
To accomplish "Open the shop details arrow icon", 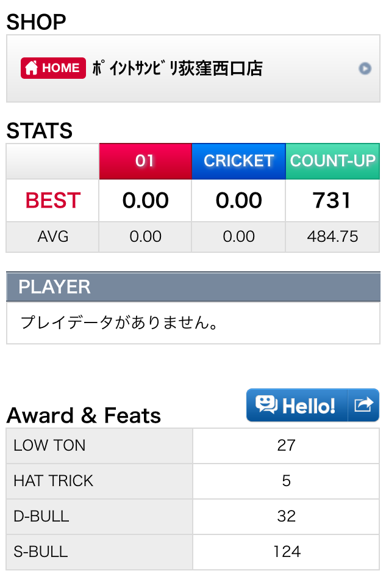I will coord(365,68).
